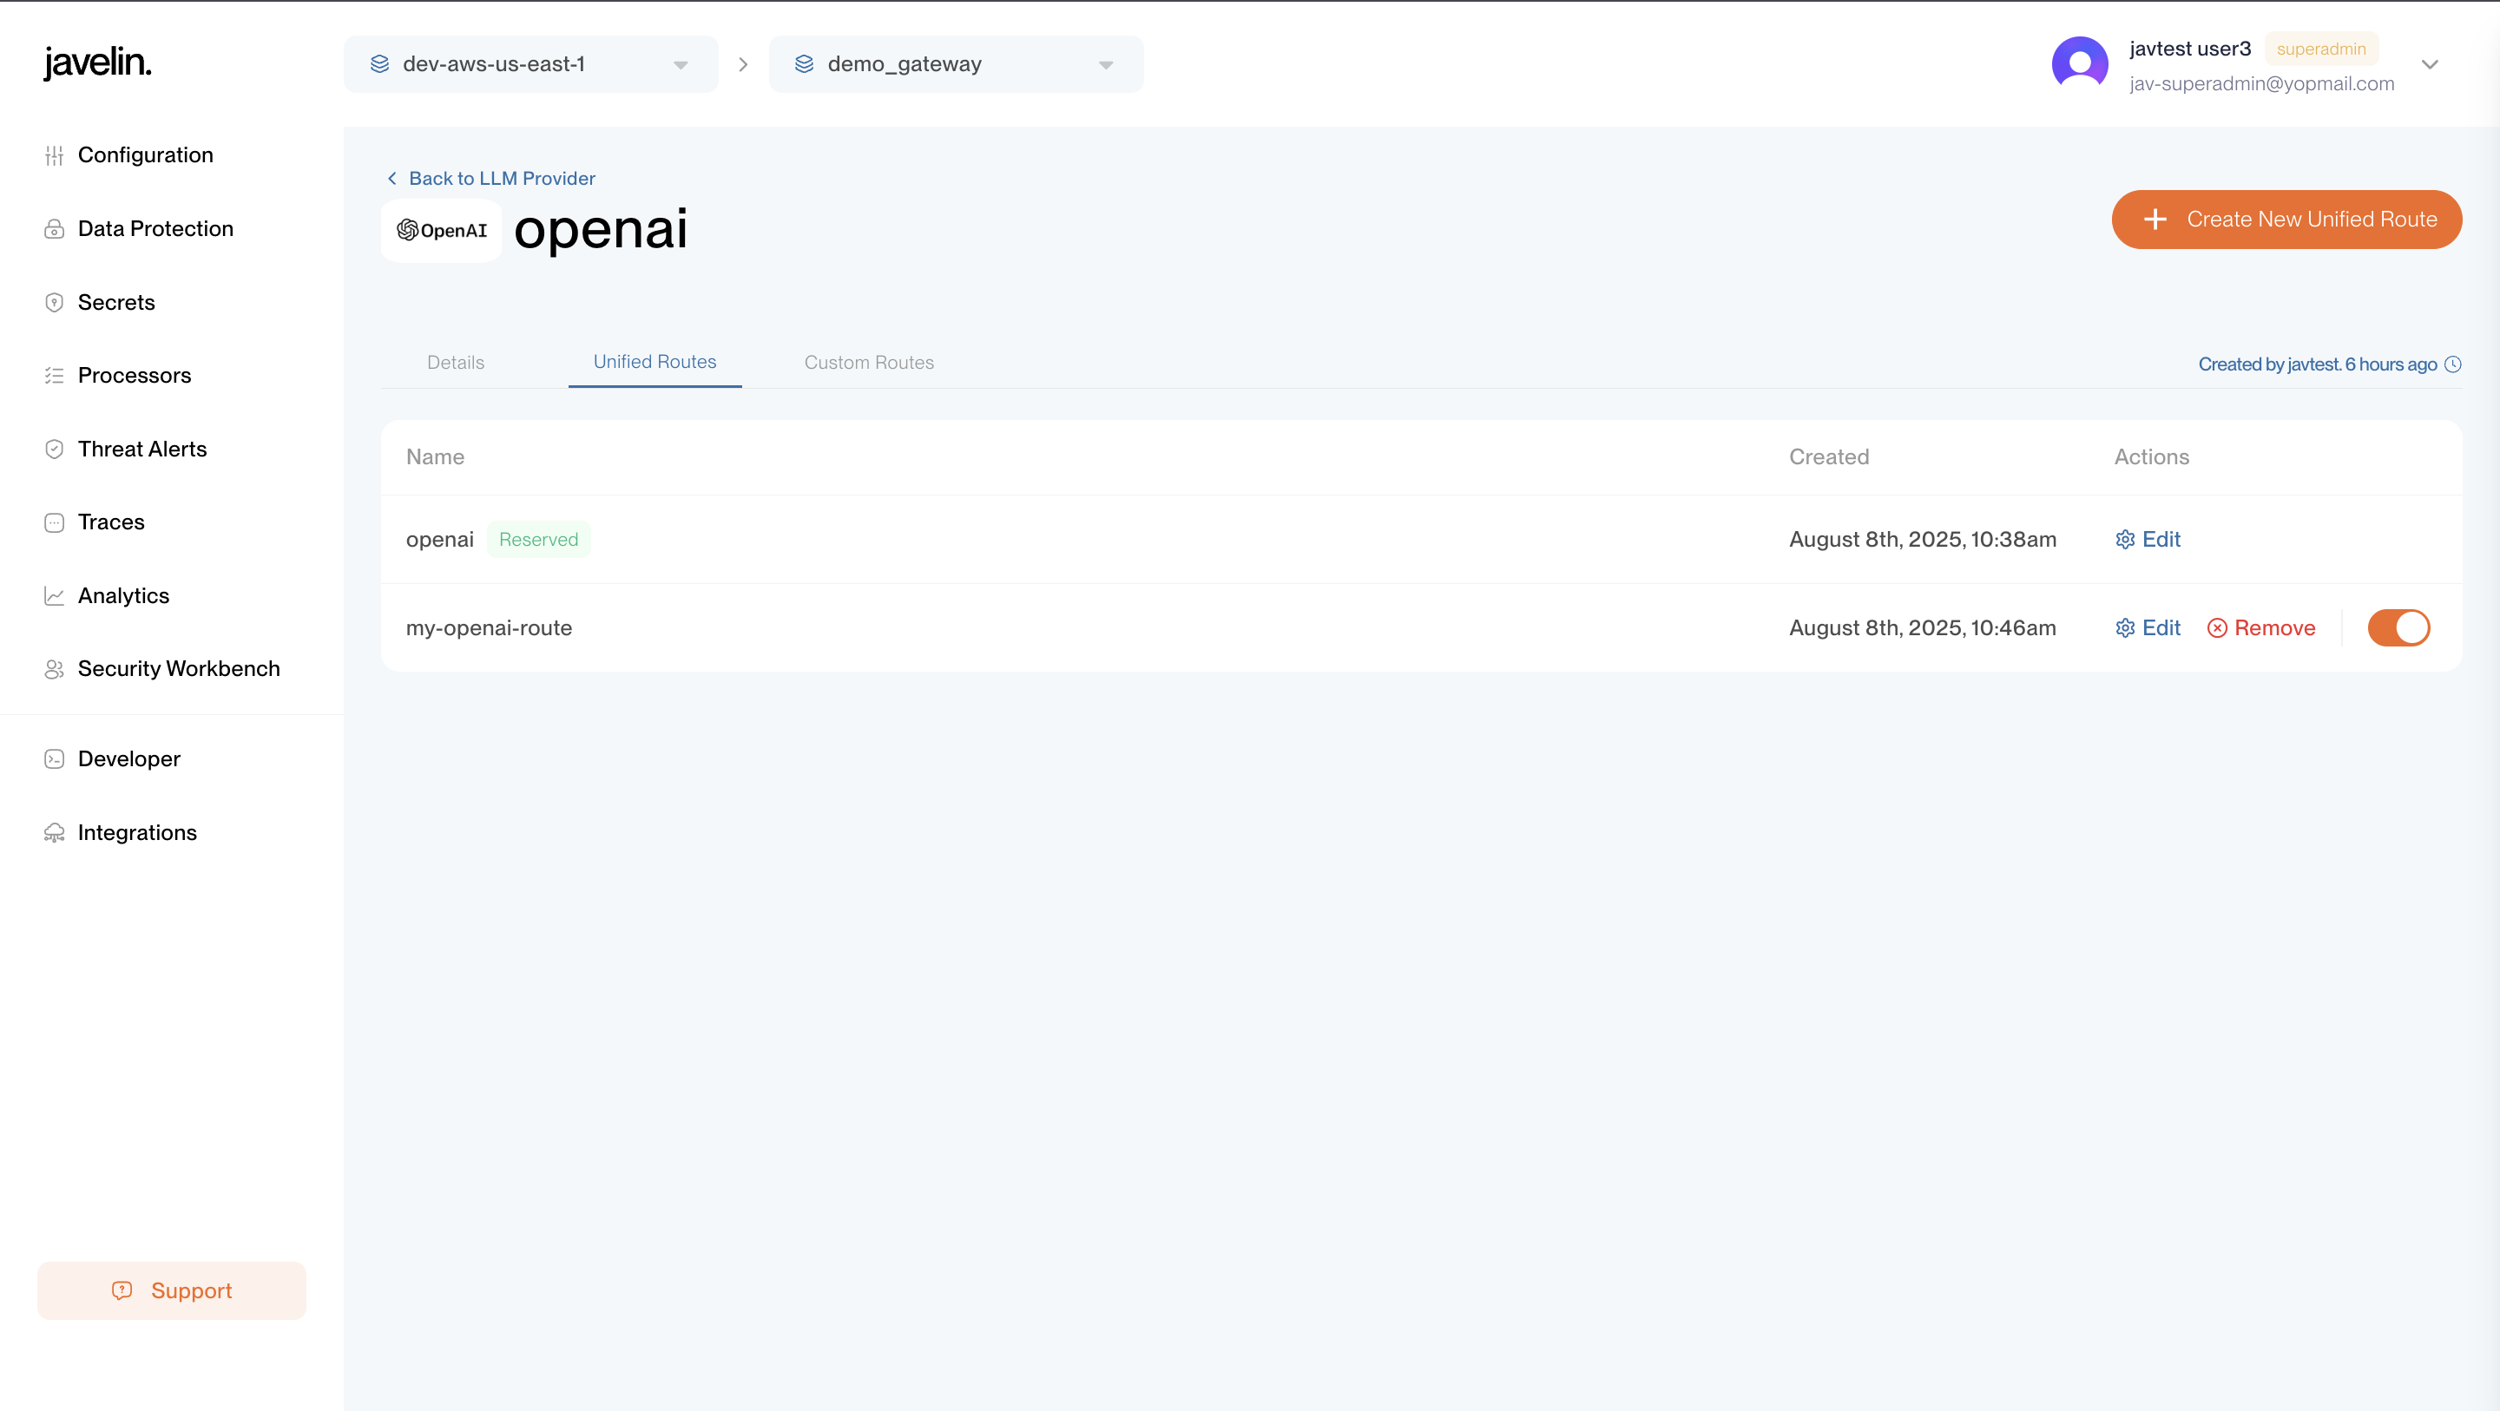Click the clock icon beside created time
This screenshot has width=2500, height=1411.
click(2453, 364)
